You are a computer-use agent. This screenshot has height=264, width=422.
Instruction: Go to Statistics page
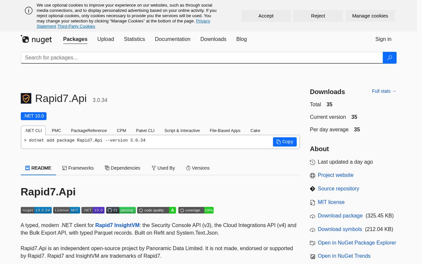point(135,39)
